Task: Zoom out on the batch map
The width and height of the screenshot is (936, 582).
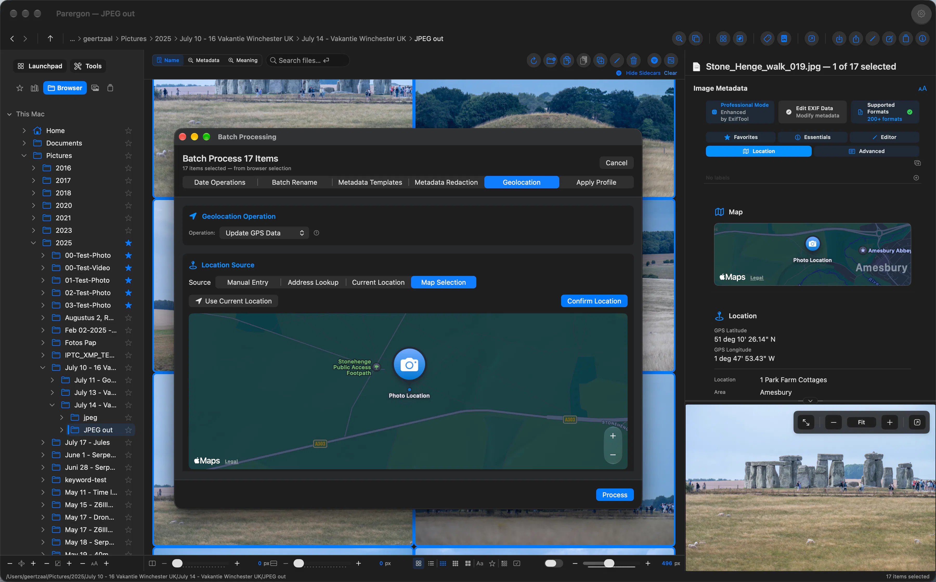Action: tap(613, 455)
